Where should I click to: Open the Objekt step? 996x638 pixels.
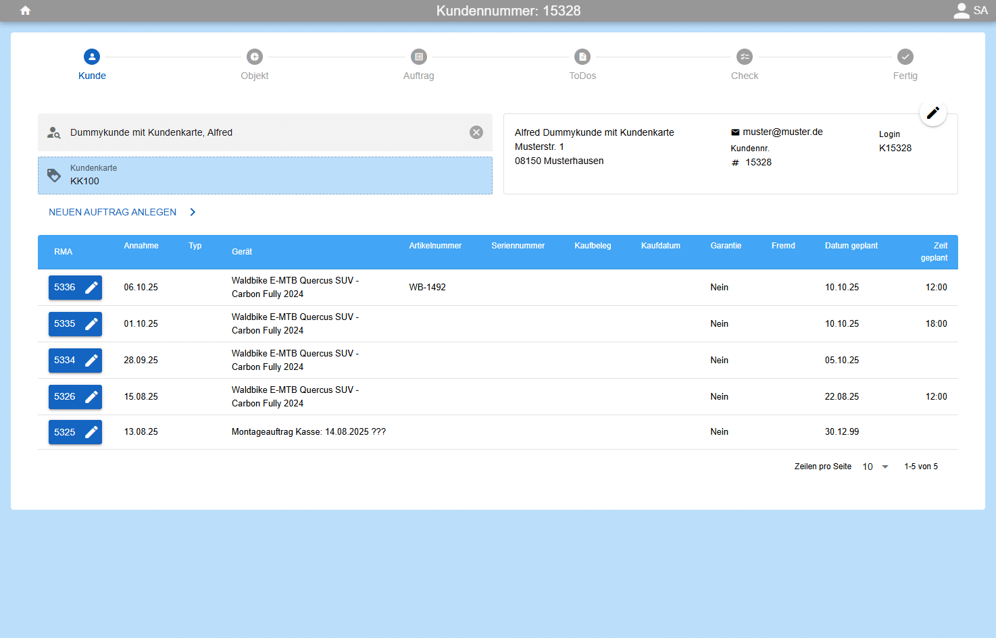255,57
